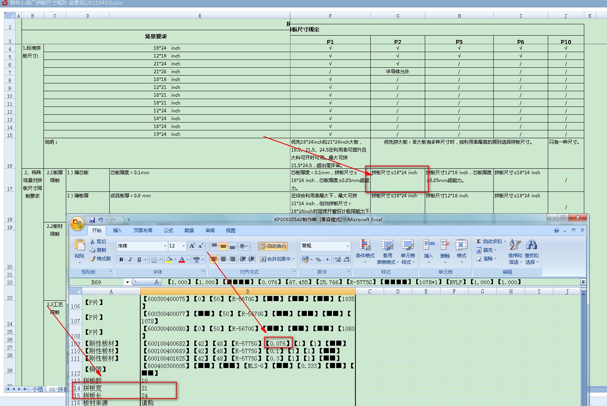Align text left in cell
This screenshot has width=607, height=406.
214,259
